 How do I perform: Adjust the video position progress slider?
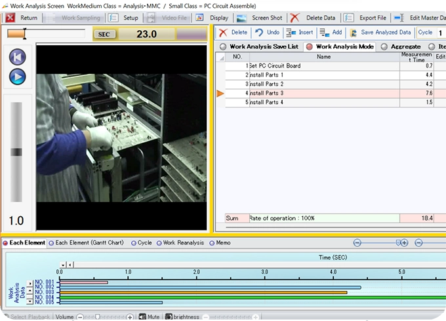[46, 34]
